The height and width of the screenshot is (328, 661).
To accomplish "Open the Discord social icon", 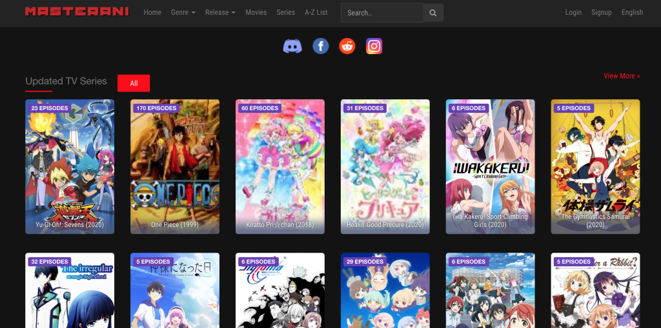I will coord(292,46).
